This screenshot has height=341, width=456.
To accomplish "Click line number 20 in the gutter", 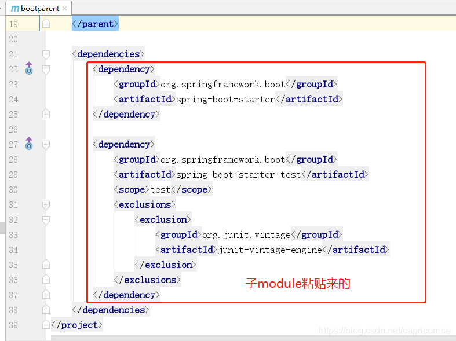I will pyautogui.click(x=13, y=39).
